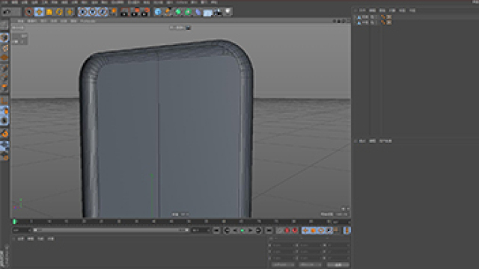Click the timeline current frame marker
The image size is (479, 269).
click(14, 221)
